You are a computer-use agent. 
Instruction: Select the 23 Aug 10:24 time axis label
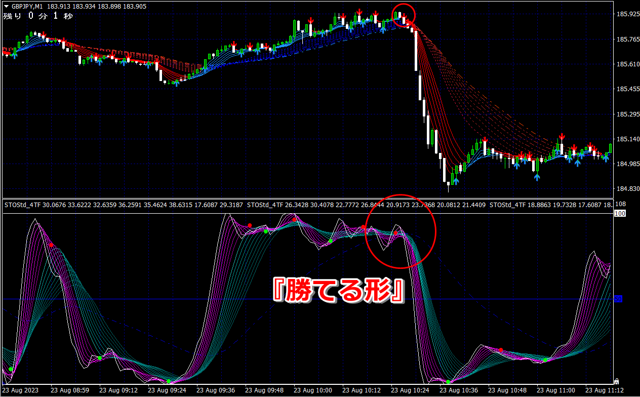[409, 391]
